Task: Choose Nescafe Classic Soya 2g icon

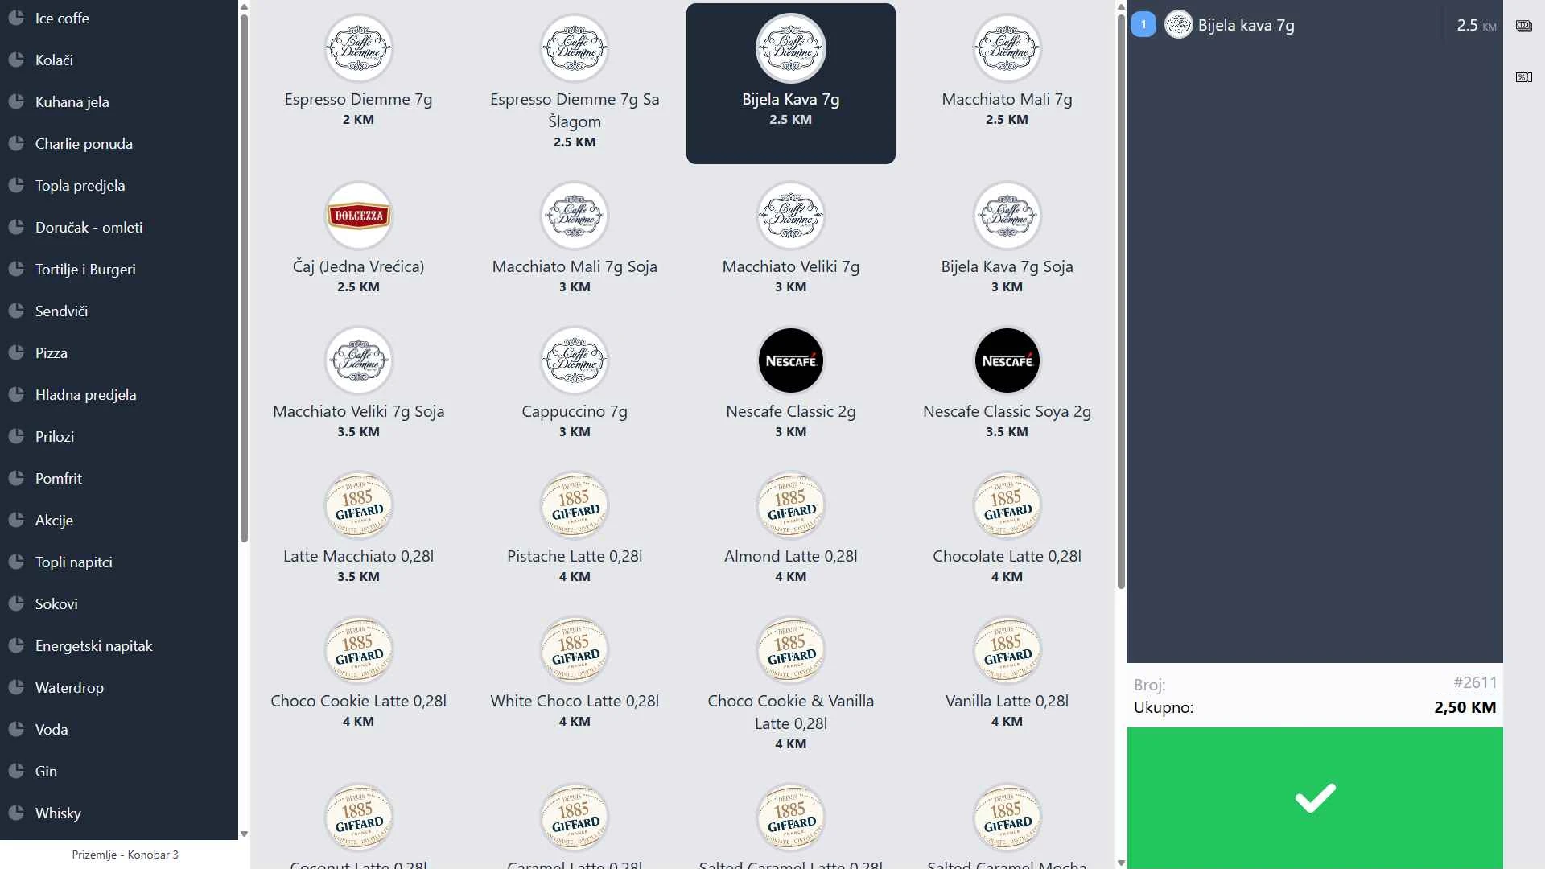Action: 1007,360
